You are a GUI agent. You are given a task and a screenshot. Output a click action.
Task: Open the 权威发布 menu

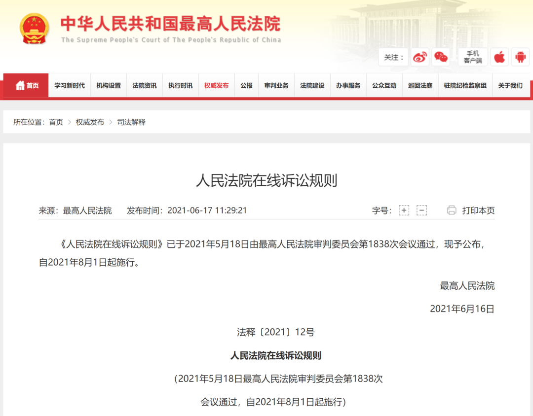pos(217,86)
